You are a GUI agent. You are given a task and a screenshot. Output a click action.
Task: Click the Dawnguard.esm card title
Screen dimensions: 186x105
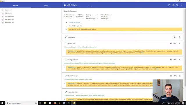pos(73,60)
